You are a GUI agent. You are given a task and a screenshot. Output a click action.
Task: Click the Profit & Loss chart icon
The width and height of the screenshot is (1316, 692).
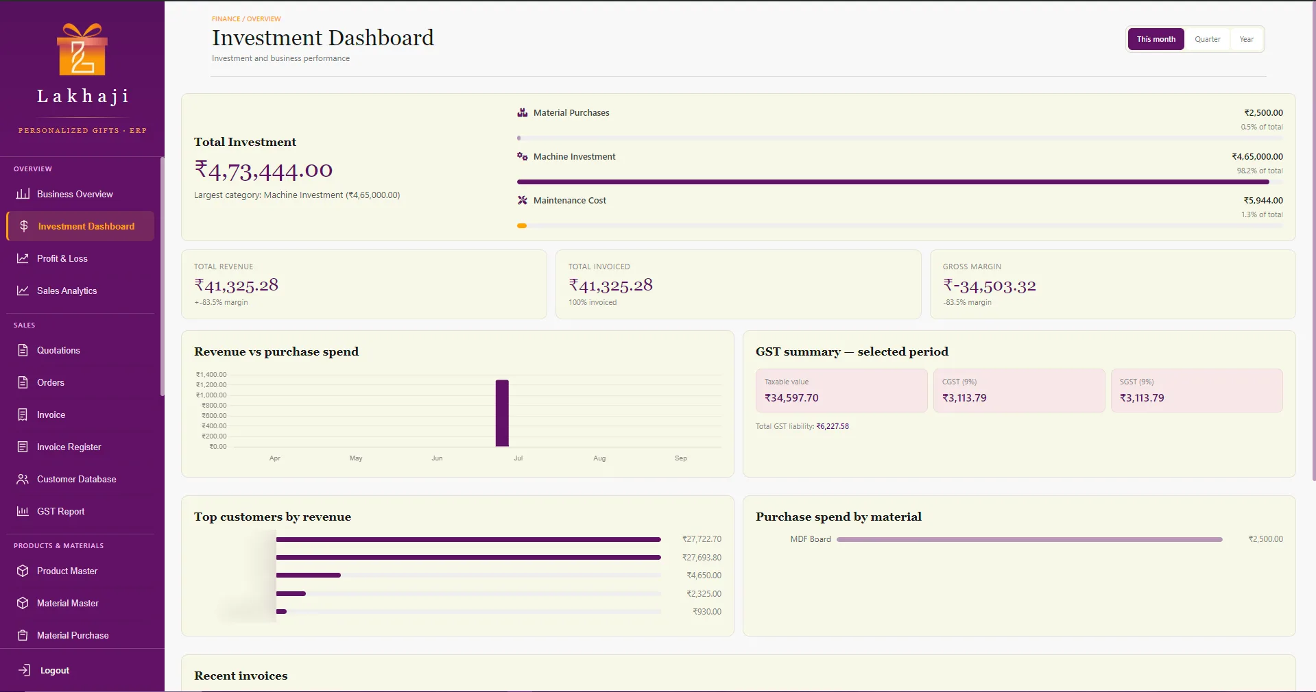[x=23, y=258]
